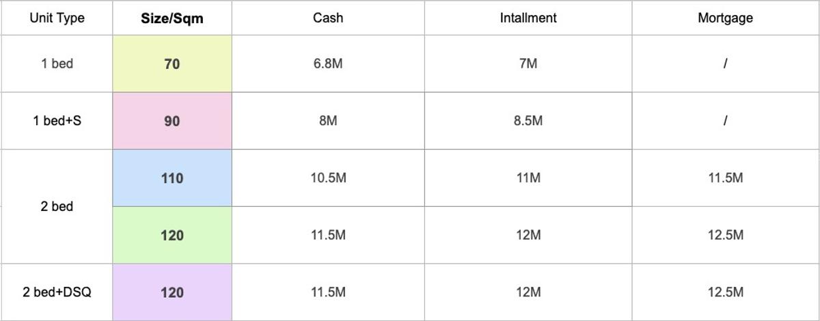Click the "1 bed+S" unit type cell
The height and width of the screenshot is (321, 820).
coord(57,121)
